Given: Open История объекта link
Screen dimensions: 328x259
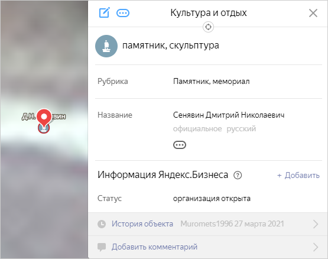Looking at the screenshot, I should click(x=142, y=224).
